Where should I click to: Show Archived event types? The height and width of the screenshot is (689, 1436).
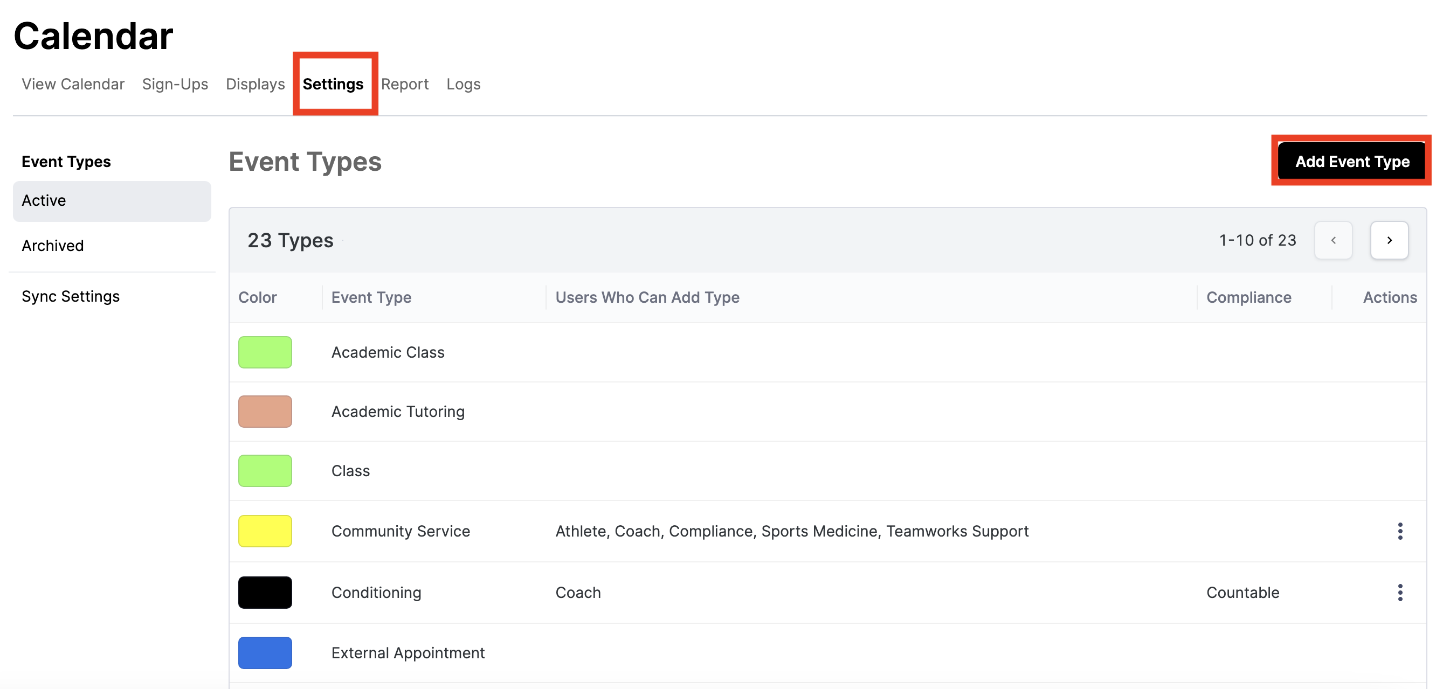click(x=53, y=246)
